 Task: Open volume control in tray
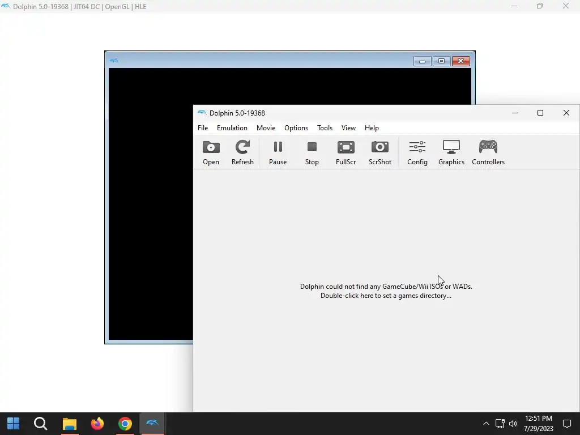click(513, 424)
